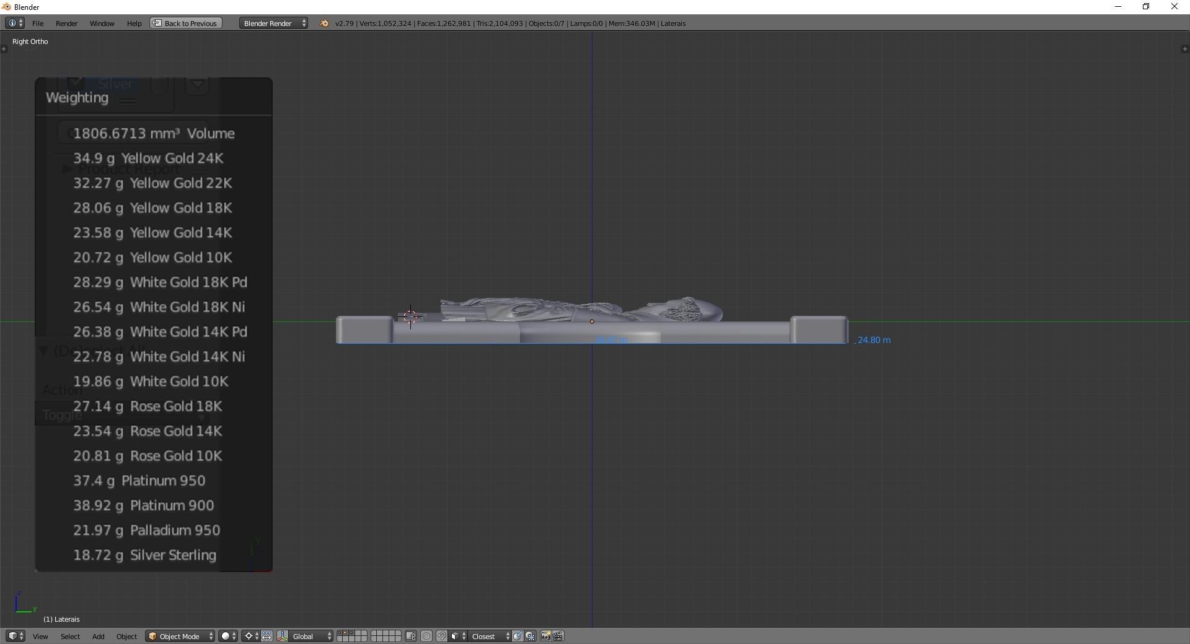Toggle the snap magnet icon
The image size is (1190, 644).
coord(441,637)
